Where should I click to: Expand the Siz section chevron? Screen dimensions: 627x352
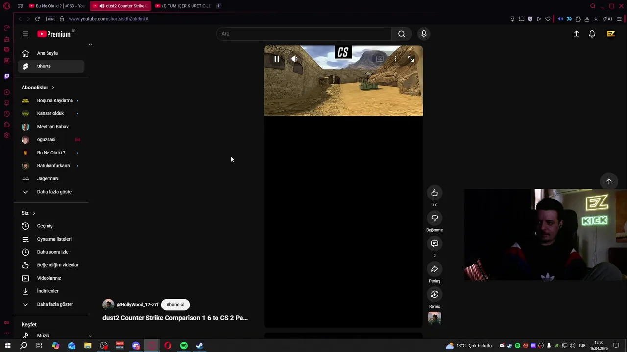click(34, 213)
